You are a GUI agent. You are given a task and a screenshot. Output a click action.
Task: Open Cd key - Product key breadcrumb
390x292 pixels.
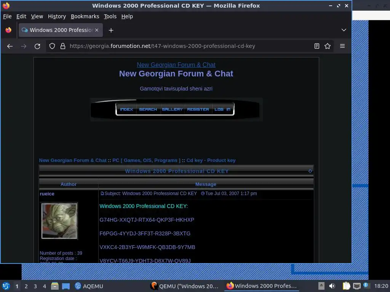[x=211, y=160]
